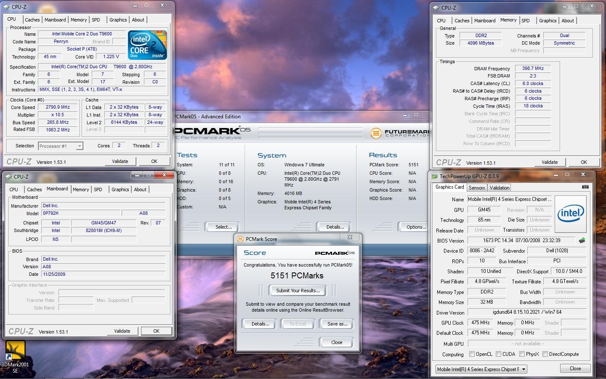Open Memory tab in the Mainboard CPU-Z window

pyautogui.click(x=81, y=189)
